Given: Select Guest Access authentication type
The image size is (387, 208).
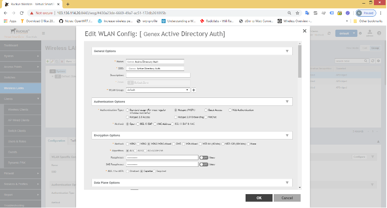Looking at the screenshot, I should click(x=206, y=110).
